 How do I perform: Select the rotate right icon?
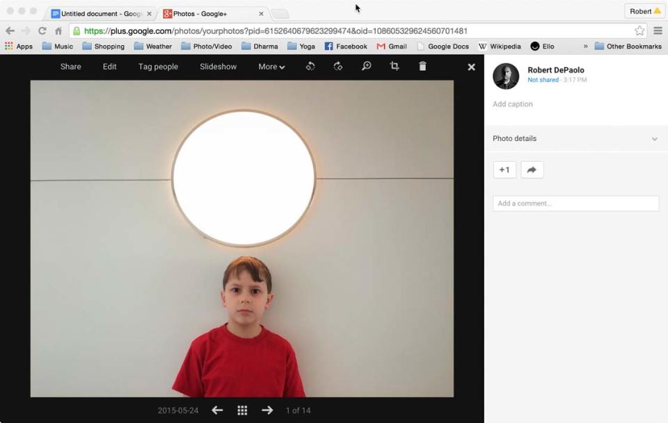point(338,66)
